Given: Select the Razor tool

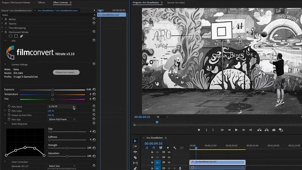Looking at the screenshot, I should (x=135, y=157).
